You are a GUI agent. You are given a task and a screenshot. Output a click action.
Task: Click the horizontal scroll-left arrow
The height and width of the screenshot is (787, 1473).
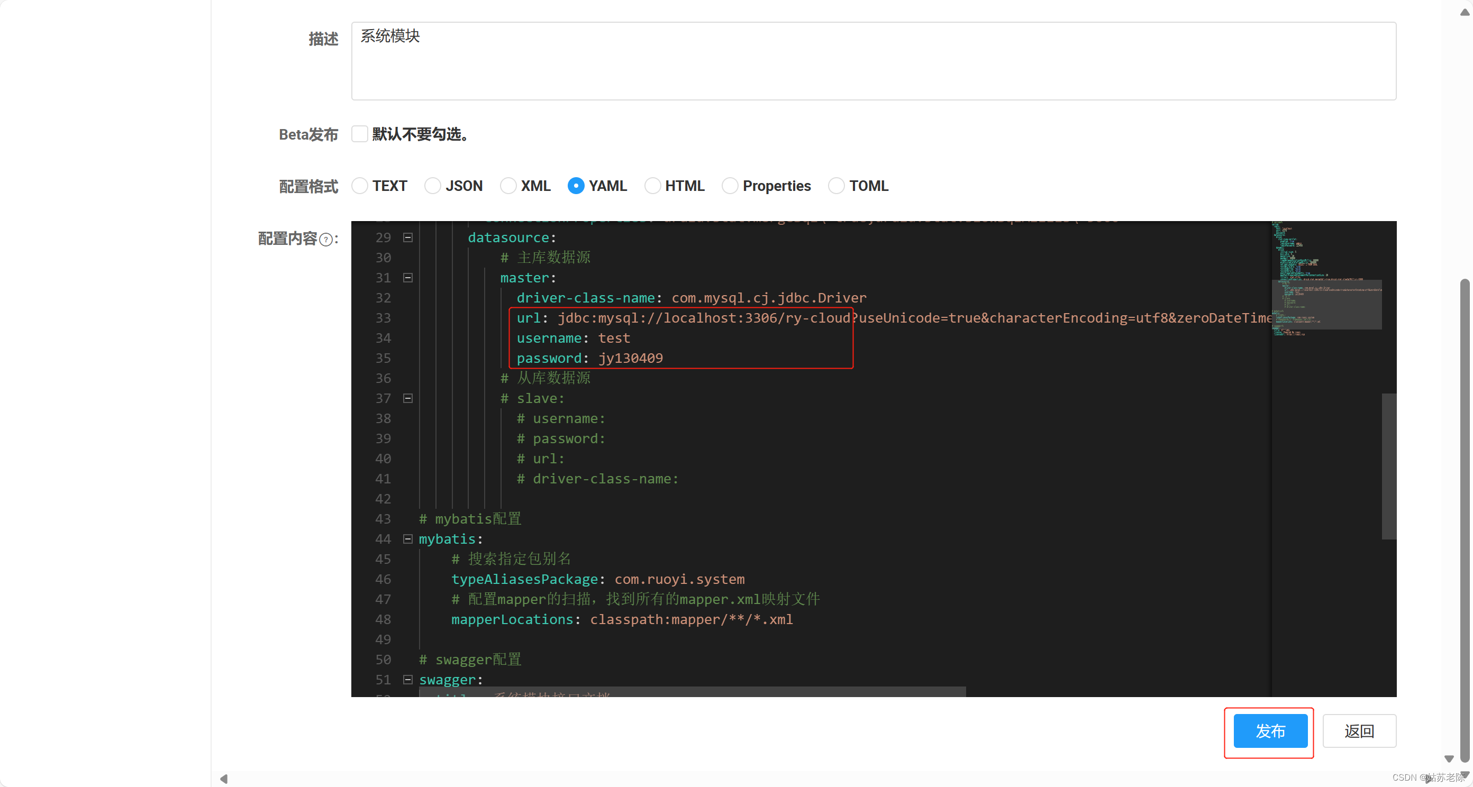(x=224, y=779)
